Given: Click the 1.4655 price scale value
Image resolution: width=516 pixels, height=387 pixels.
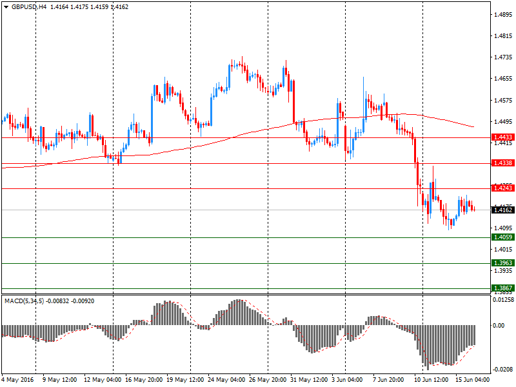Looking at the screenshot, I should (x=503, y=79).
